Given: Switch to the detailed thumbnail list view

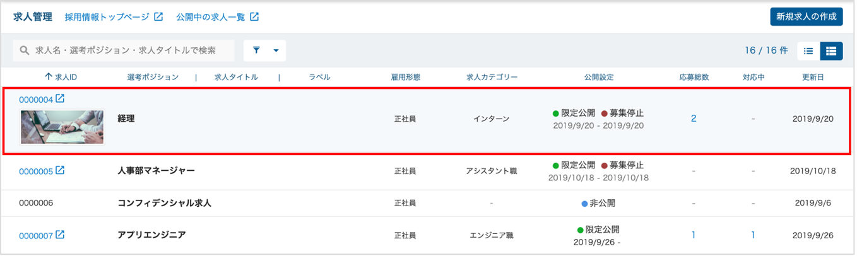Looking at the screenshot, I should [831, 51].
